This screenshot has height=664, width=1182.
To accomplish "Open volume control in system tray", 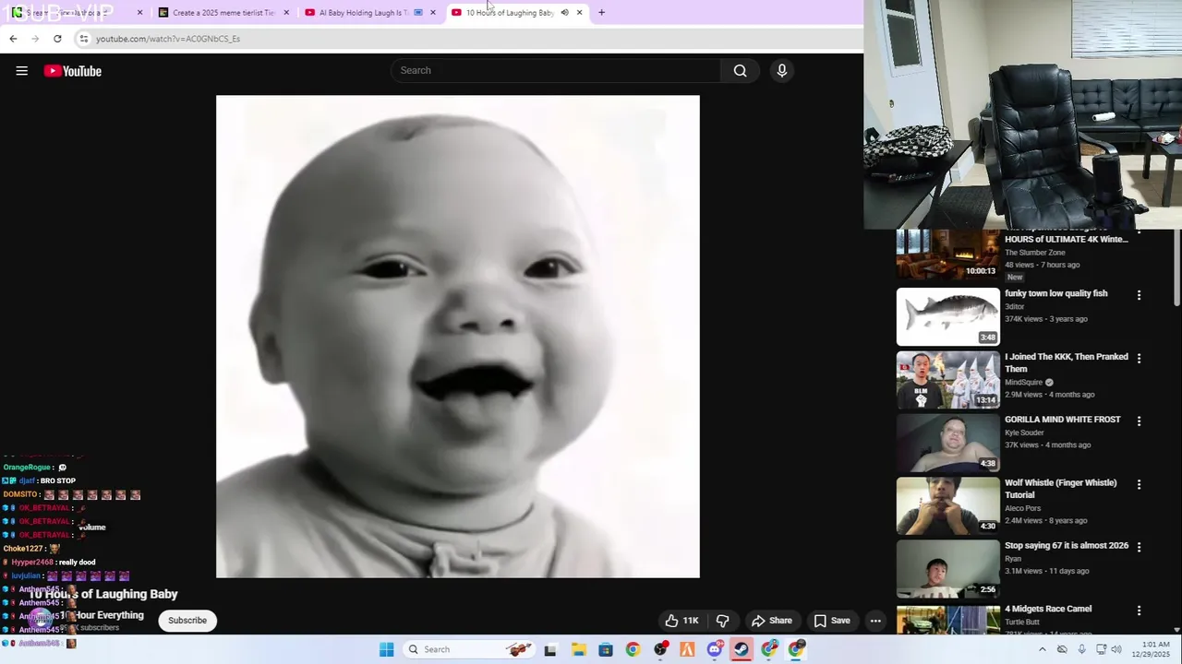I will [1117, 649].
